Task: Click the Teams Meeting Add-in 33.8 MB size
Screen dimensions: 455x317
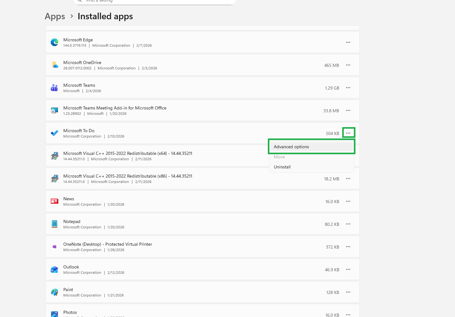Action: 331,111
